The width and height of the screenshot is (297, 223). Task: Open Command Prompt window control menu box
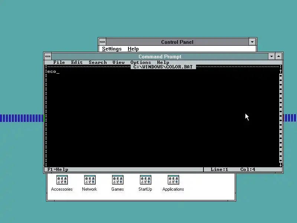[x=48, y=56]
